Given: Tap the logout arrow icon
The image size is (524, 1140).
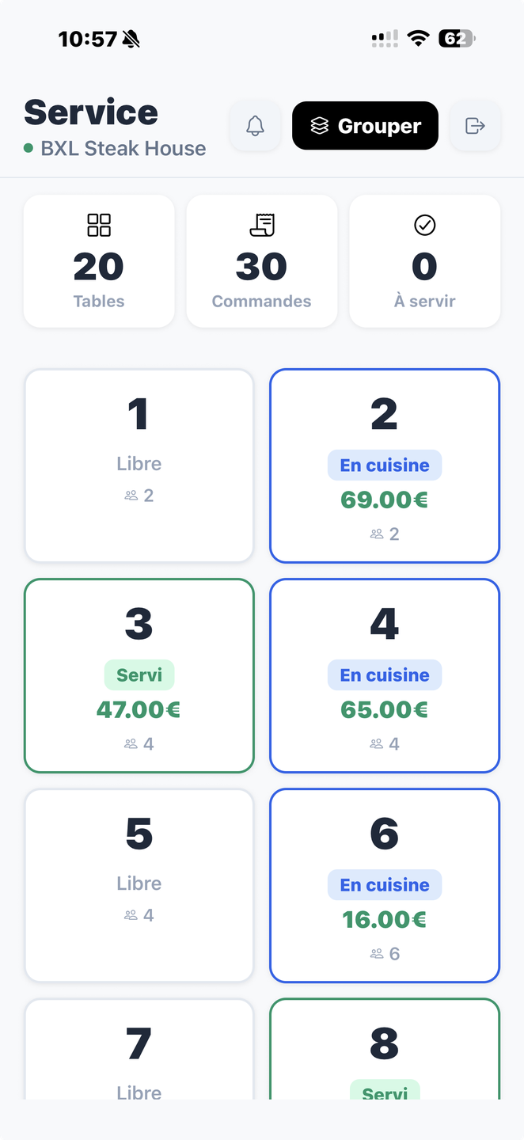Looking at the screenshot, I should [475, 125].
